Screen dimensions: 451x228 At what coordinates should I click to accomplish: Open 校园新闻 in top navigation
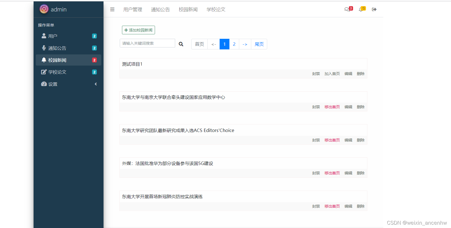pos(188,9)
